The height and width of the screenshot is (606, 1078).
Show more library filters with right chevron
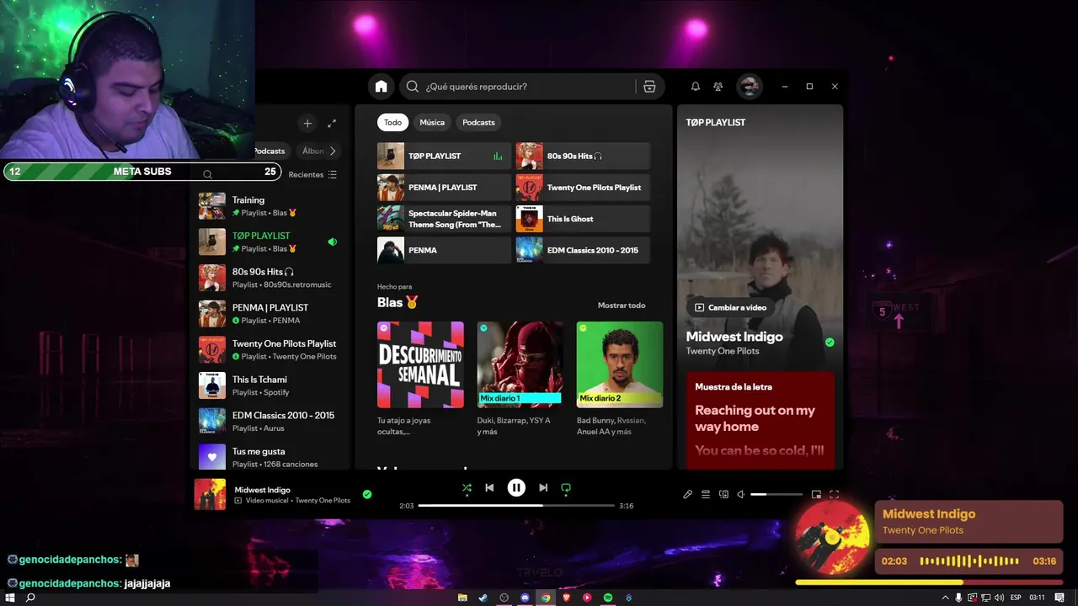click(333, 151)
